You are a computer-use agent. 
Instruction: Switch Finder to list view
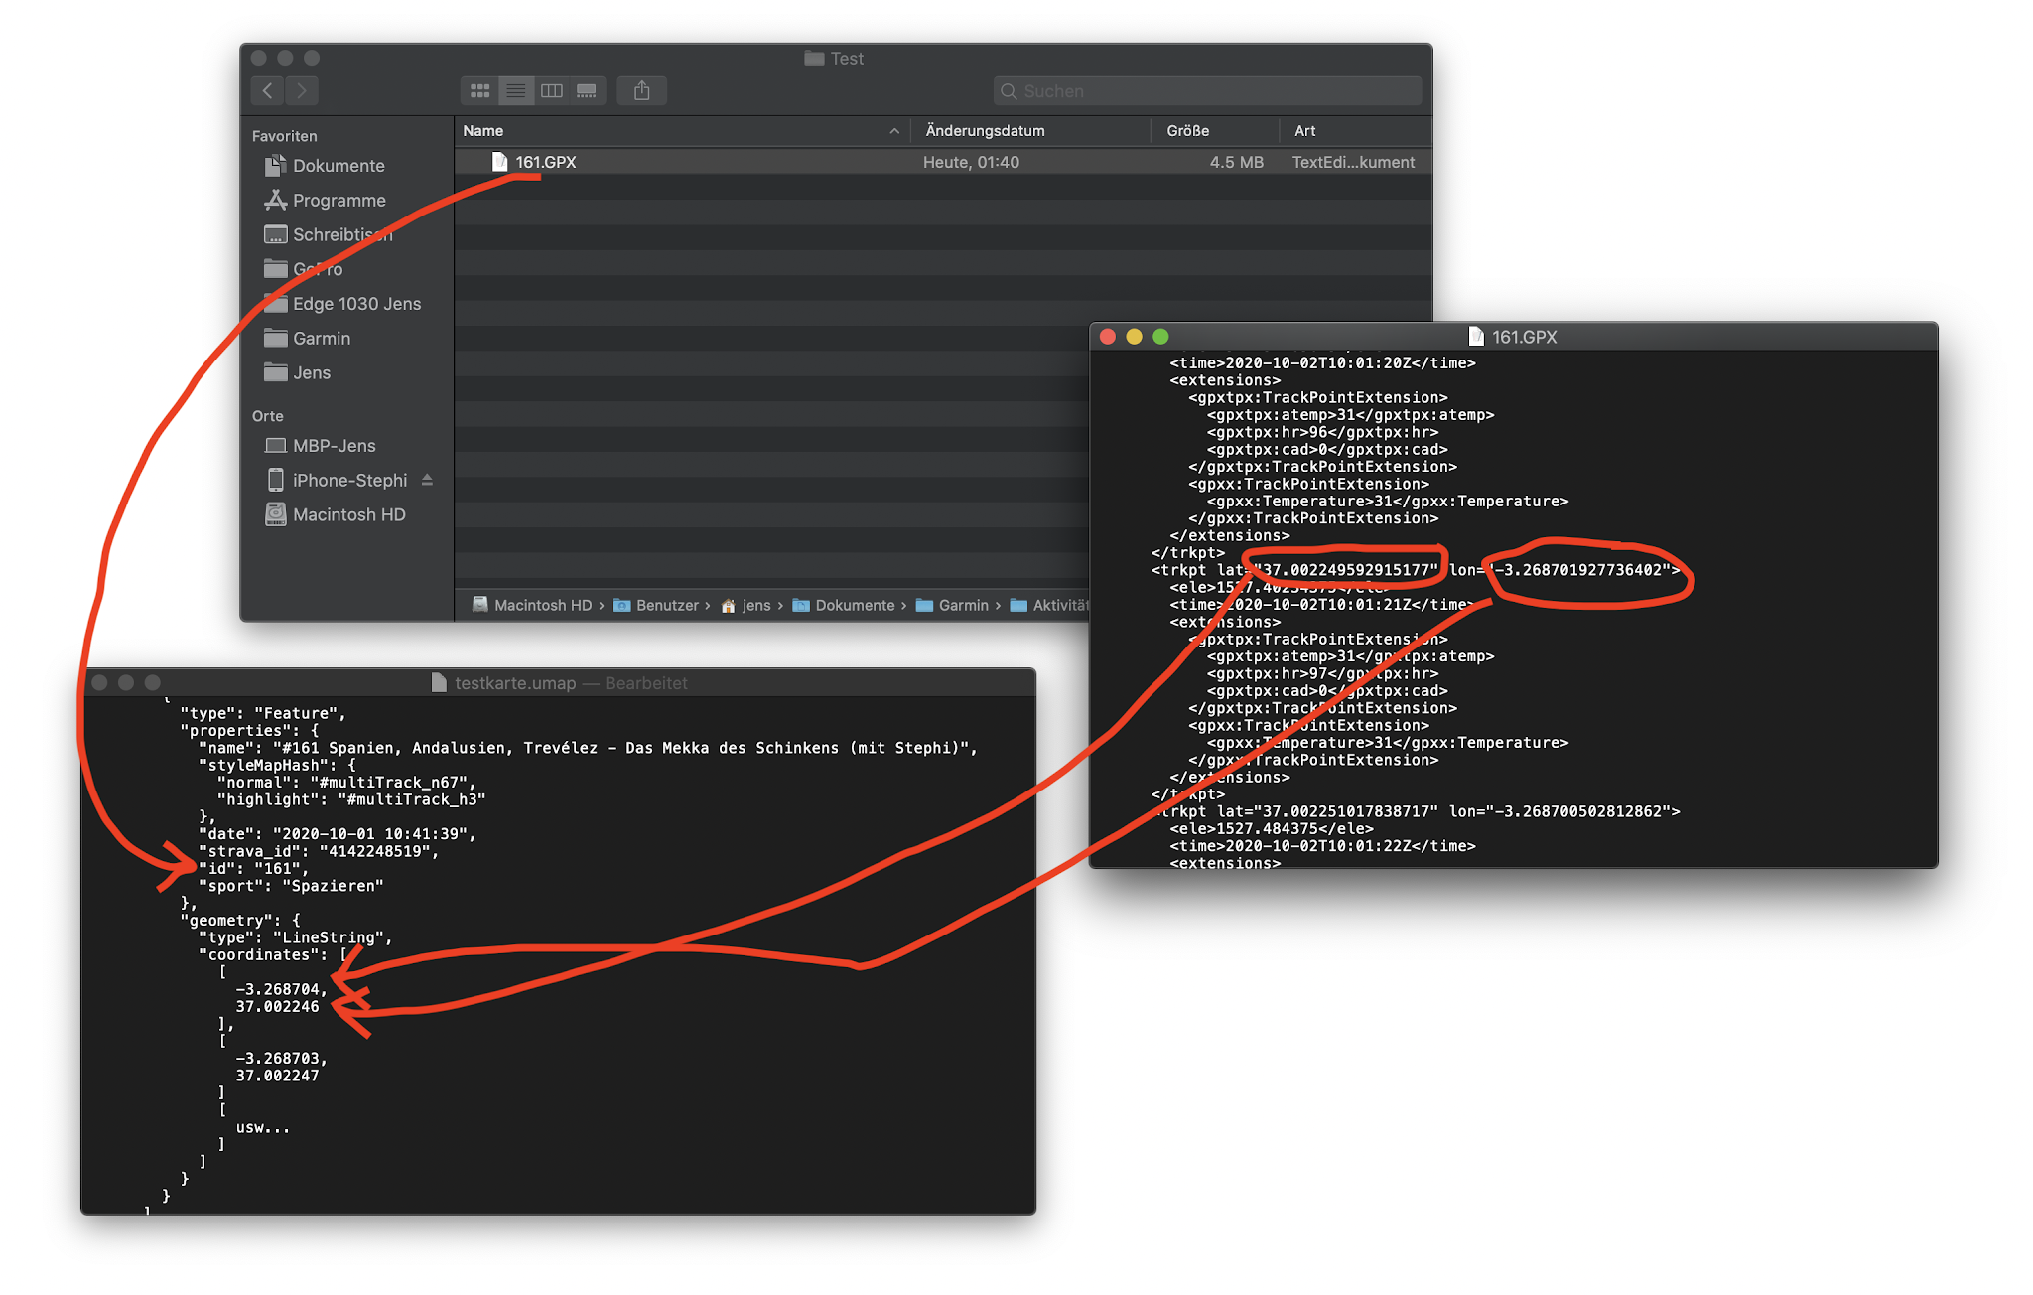(516, 91)
